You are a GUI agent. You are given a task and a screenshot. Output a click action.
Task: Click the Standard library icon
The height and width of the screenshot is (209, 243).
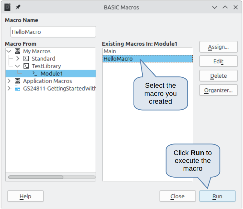26,59
